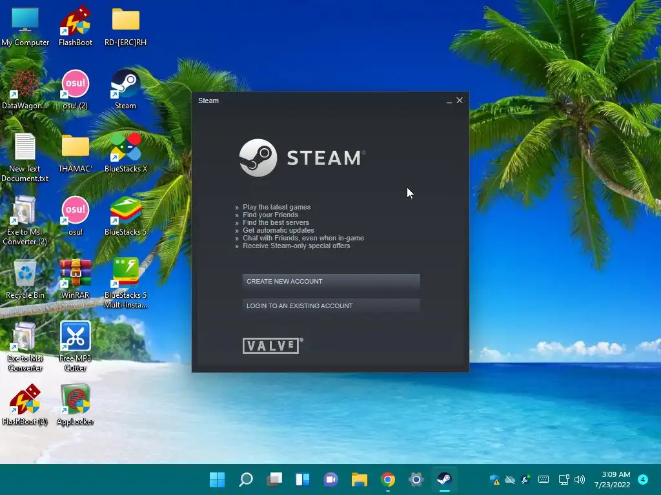Screen dimensions: 661x495
Task: Click "Get automatic updates" text
Action: (x=278, y=230)
